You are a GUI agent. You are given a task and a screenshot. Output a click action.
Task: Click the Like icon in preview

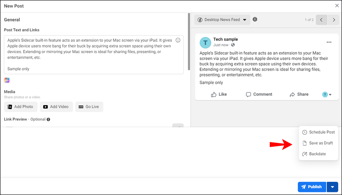click(x=214, y=94)
